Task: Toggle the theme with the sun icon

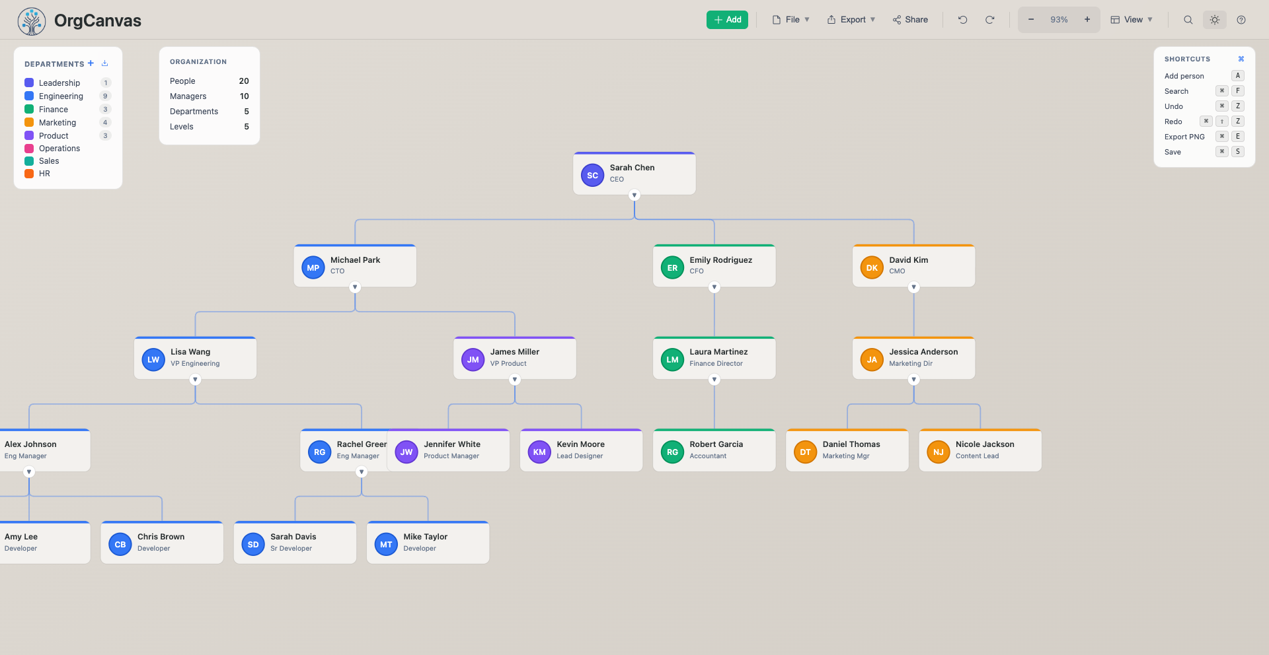Action: tap(1215, 20)
